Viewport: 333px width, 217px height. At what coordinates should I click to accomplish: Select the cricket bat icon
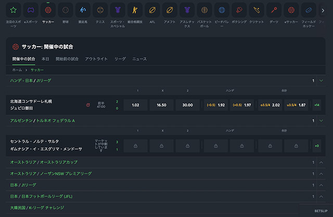(257, 10)
